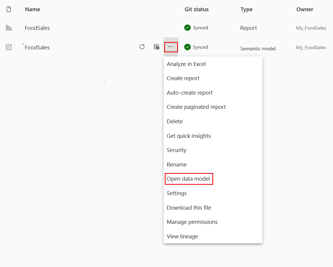The image size is (333, 267).
Task: Click the document icon in the header row
Action: pyautogui.click(x=8, y=9)
